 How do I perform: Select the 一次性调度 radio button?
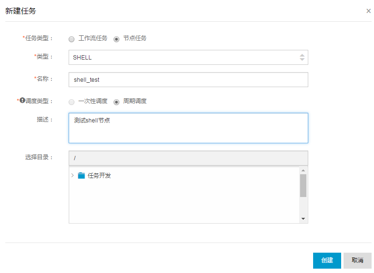coord(72,102)
